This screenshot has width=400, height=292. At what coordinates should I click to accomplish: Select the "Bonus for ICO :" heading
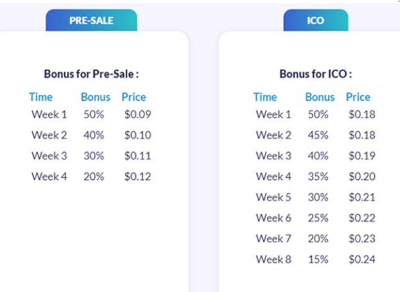pyautogui.click(x=315, y=74)
